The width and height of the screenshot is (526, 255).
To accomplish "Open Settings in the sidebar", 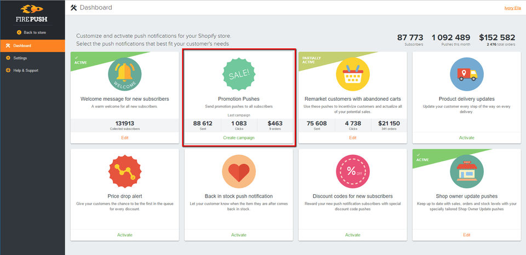I will (x=20, y=58).
